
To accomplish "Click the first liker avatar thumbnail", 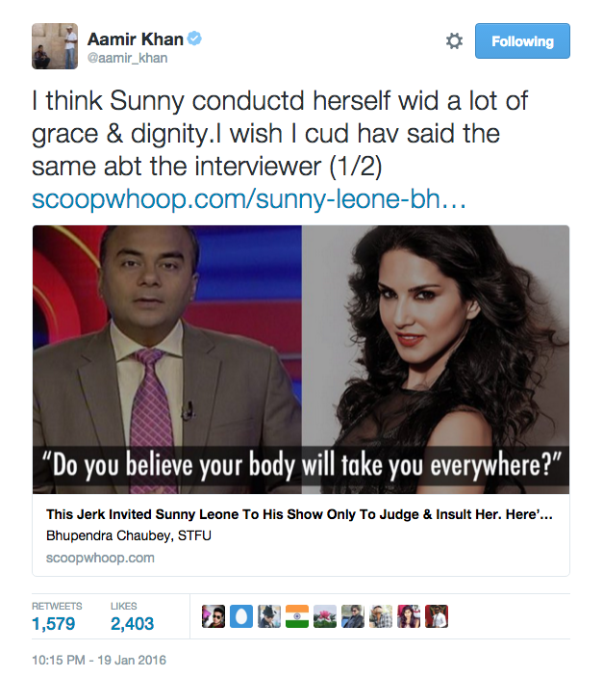I will (x=214, y=616).
